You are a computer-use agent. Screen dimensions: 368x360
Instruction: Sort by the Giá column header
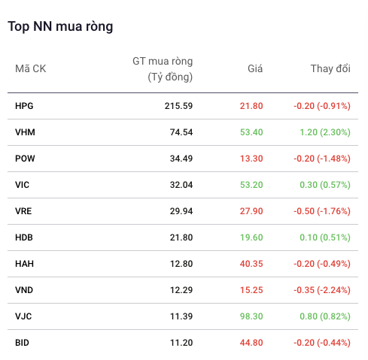[x=255, y=68]
